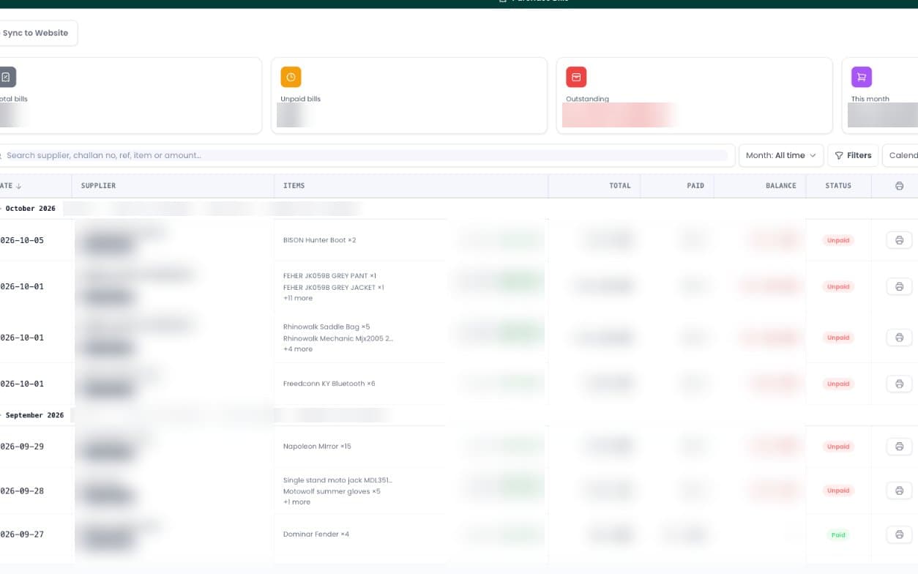This screenshot has height=574, width=918.
Task: Click the 2026-09-27 date cell
Action: (22, 534)
